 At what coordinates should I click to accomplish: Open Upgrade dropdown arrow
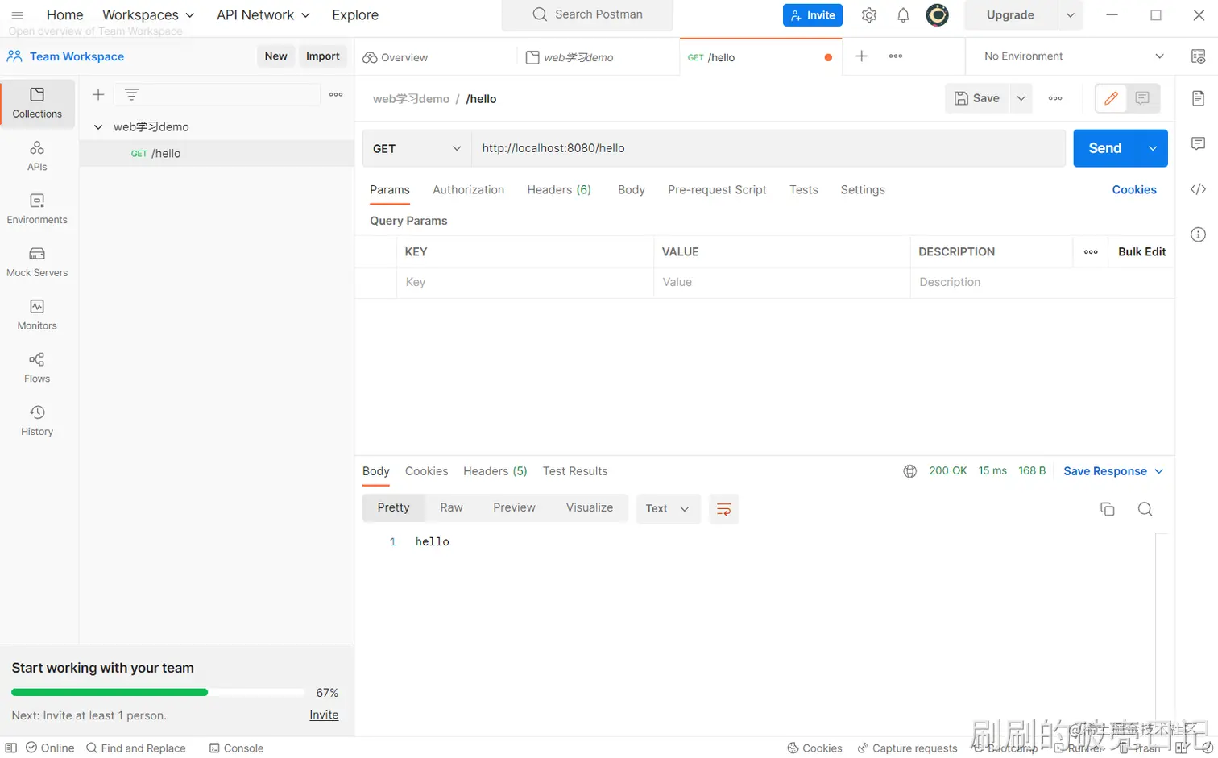pos(1070,15)
